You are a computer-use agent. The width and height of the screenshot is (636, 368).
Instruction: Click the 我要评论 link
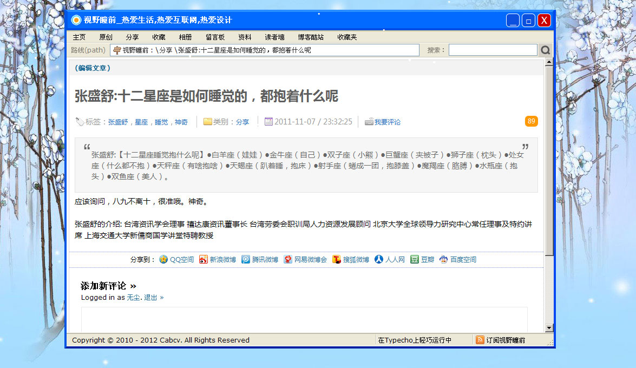(x=388, y=122)
